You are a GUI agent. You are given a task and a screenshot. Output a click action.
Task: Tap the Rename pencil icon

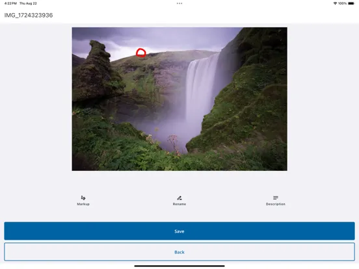pos(179,198)
